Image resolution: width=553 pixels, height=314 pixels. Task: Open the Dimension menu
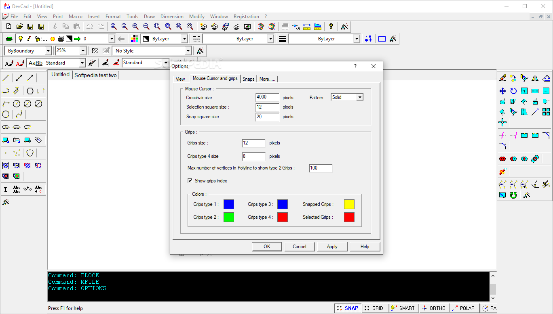tap(172, 17)
